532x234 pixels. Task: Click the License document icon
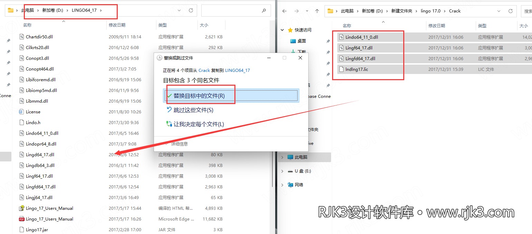[22, 112]
